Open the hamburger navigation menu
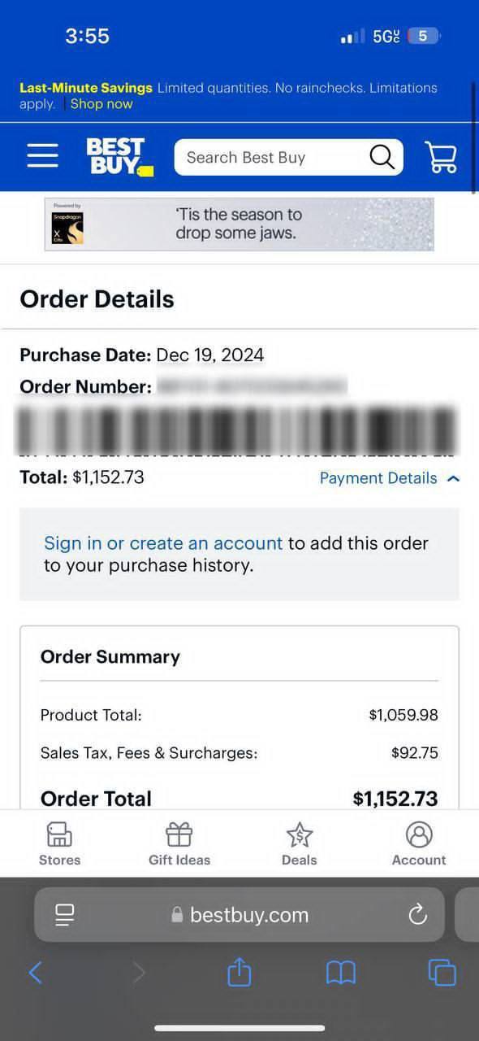Image resolution: width=479 pixels, height=1041 pixels. [42, 156]
